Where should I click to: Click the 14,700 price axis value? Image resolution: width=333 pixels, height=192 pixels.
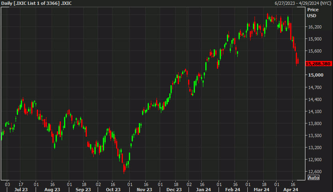315,87
